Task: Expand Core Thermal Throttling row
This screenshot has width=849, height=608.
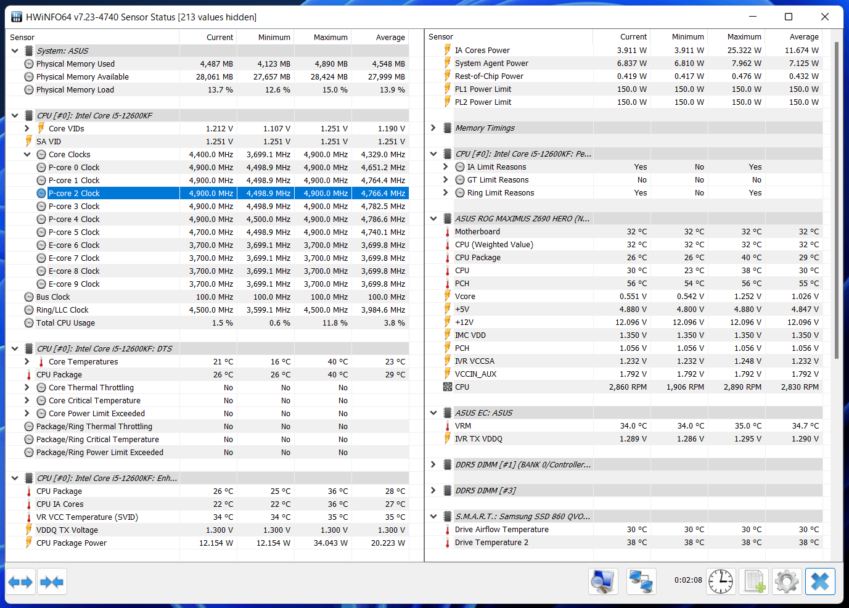Action: [x=27, y=387]
